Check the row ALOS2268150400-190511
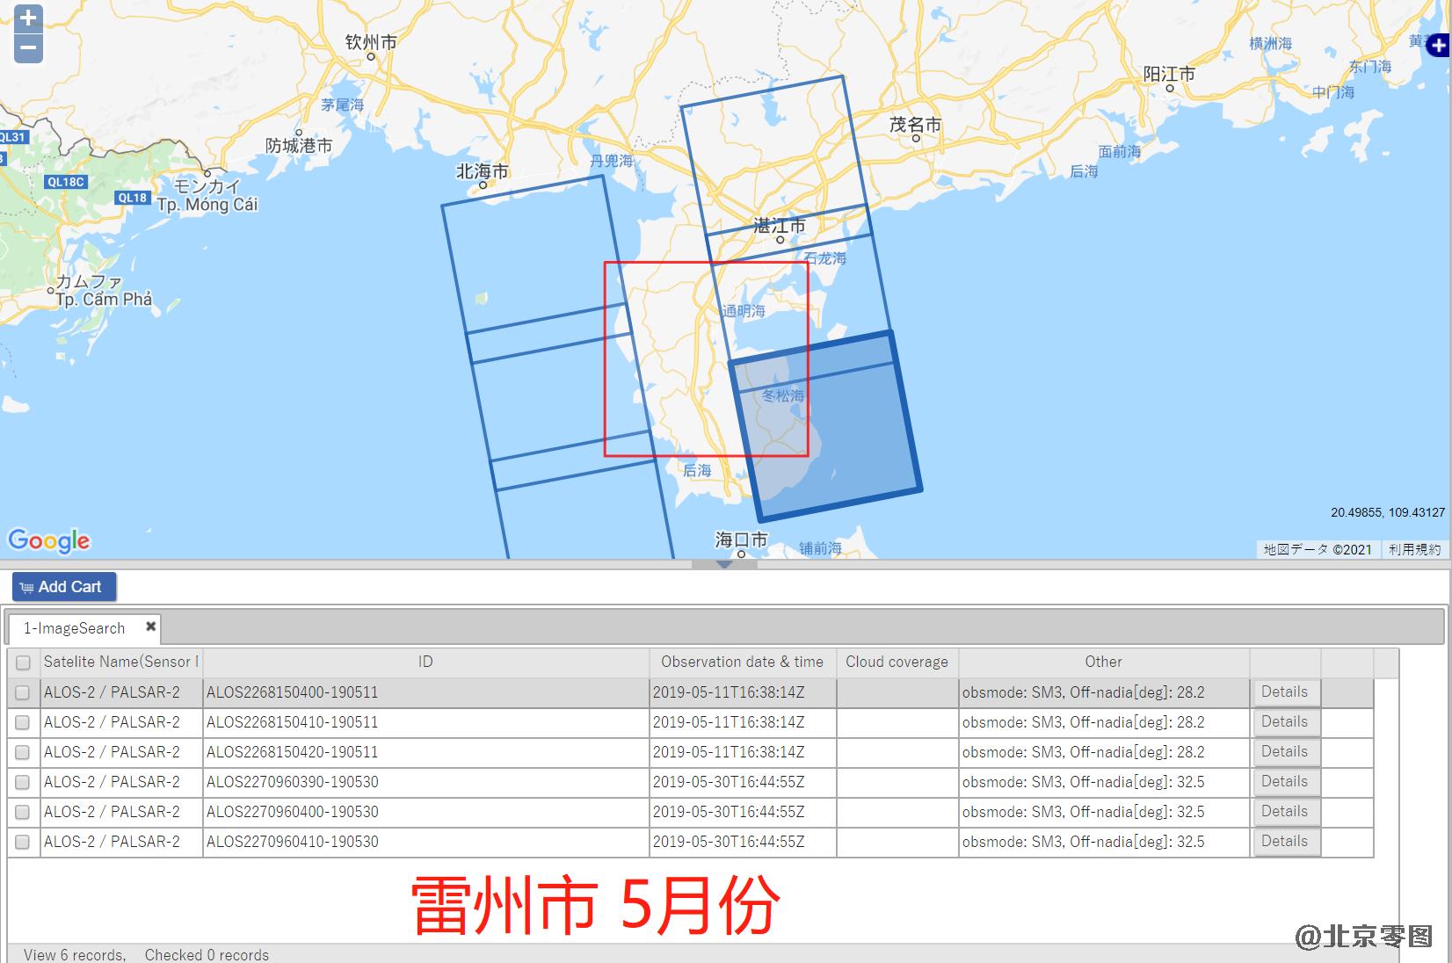This screenshot has width=1452, height=963. coord(23,692)
